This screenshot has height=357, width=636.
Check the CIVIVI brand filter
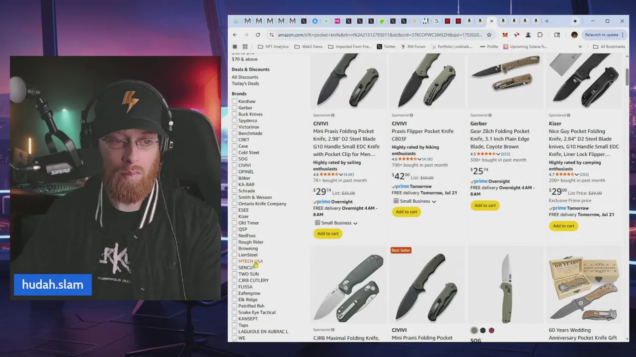pos(235,165)
